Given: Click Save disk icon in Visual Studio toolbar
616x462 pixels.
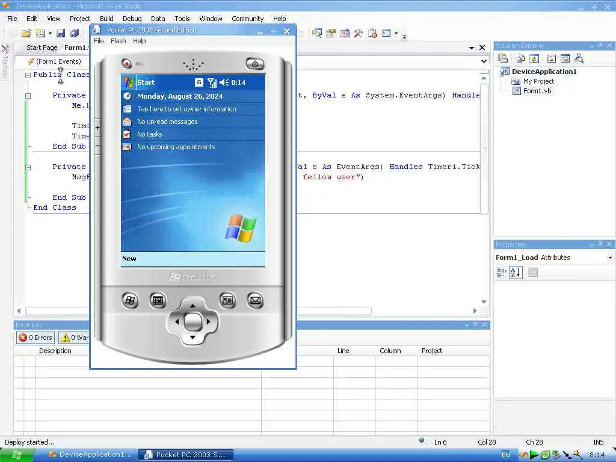Looking at the screenshot, I should (x=61, y=34).
